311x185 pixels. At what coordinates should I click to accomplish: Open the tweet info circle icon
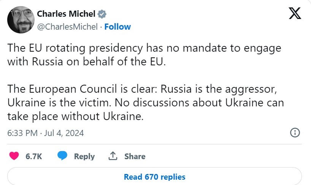[x=295, y=133]
